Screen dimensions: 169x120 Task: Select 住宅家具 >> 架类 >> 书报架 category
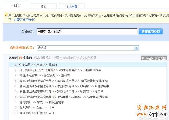38,65
